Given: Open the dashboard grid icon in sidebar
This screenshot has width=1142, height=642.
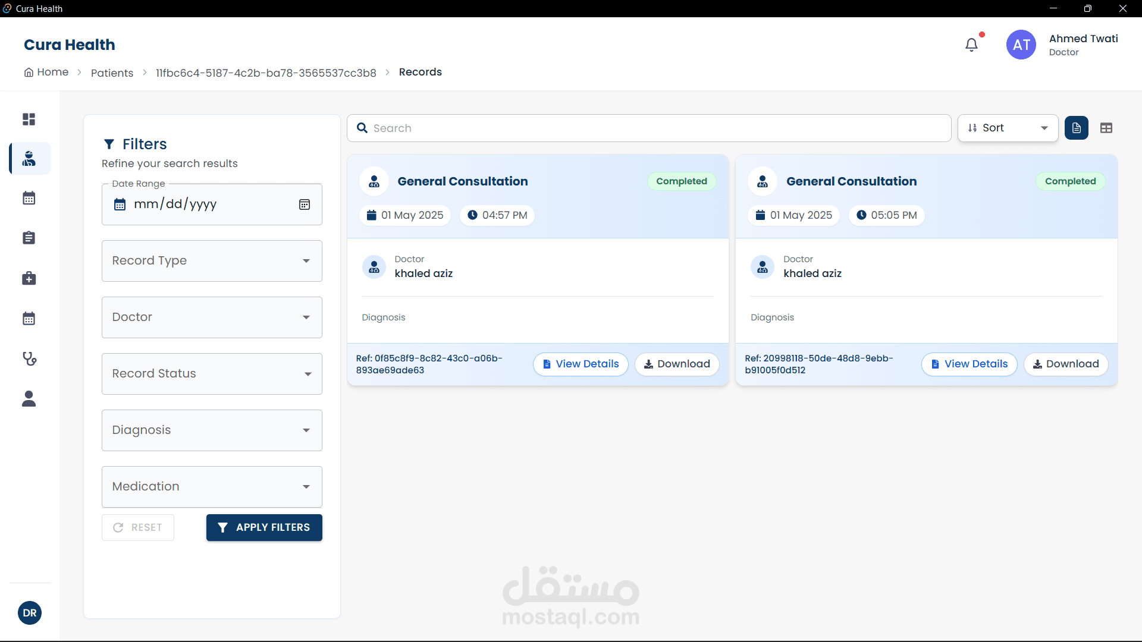Looking at the screenshot, I should click(29, 119).
